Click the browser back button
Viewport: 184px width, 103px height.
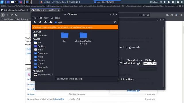(3, 15)
